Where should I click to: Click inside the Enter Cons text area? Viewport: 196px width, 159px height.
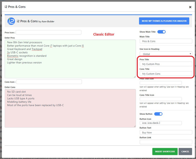pos(70,108)
